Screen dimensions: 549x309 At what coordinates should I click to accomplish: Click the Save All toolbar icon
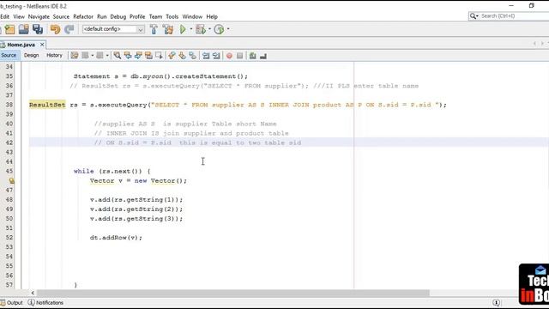tap(38, 29)
